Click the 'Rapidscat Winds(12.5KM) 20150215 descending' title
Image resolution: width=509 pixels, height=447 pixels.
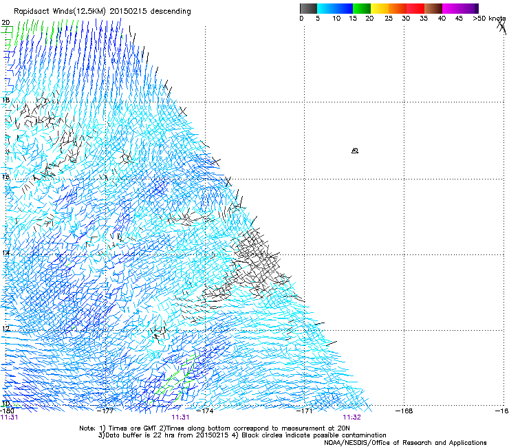[102, 11]
